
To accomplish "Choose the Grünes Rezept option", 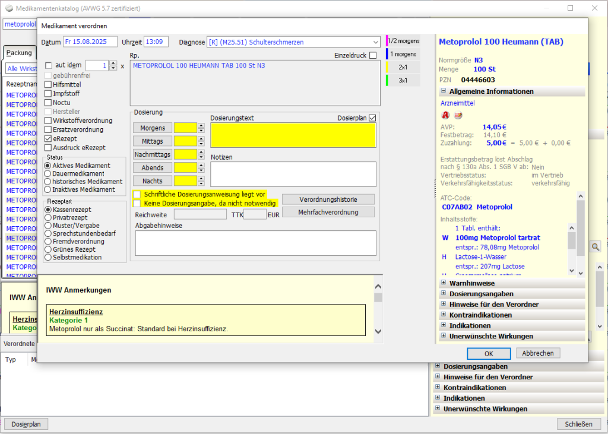I will (x=48, y=249).
